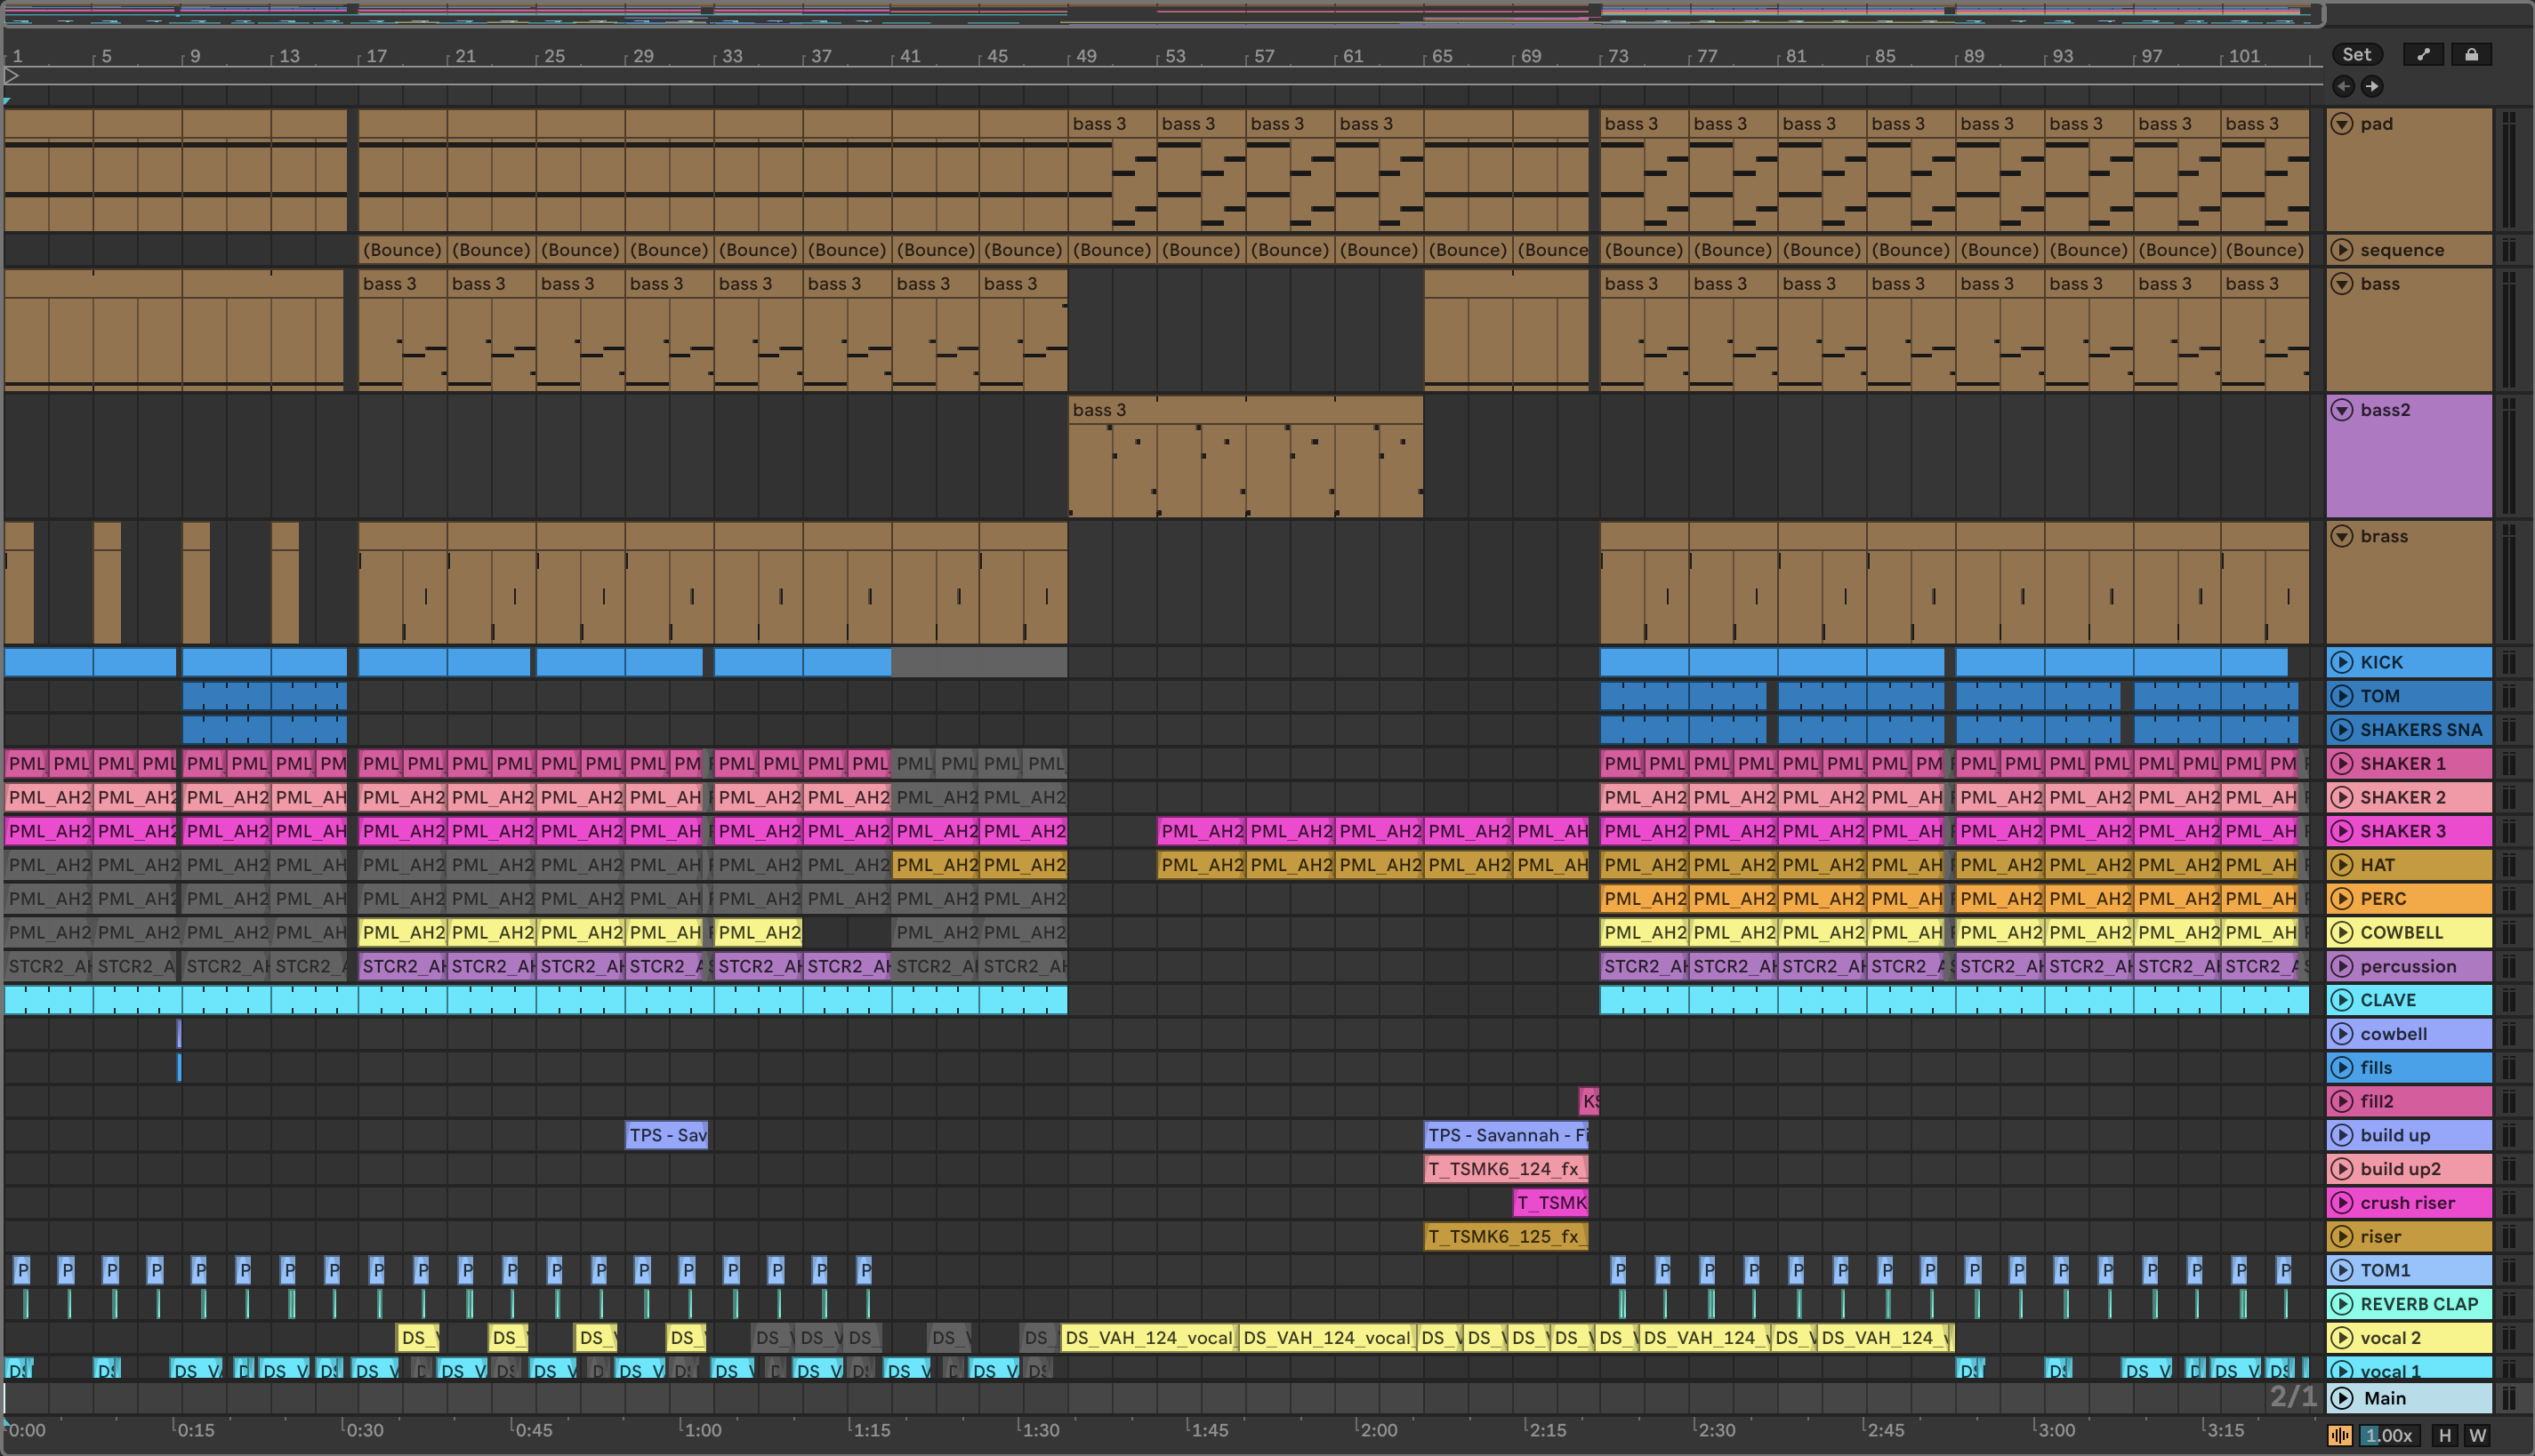This screenshot has height=1456, width=2535.
Task: Unfold the Main track arrow
Action: pos(2342,1398)
